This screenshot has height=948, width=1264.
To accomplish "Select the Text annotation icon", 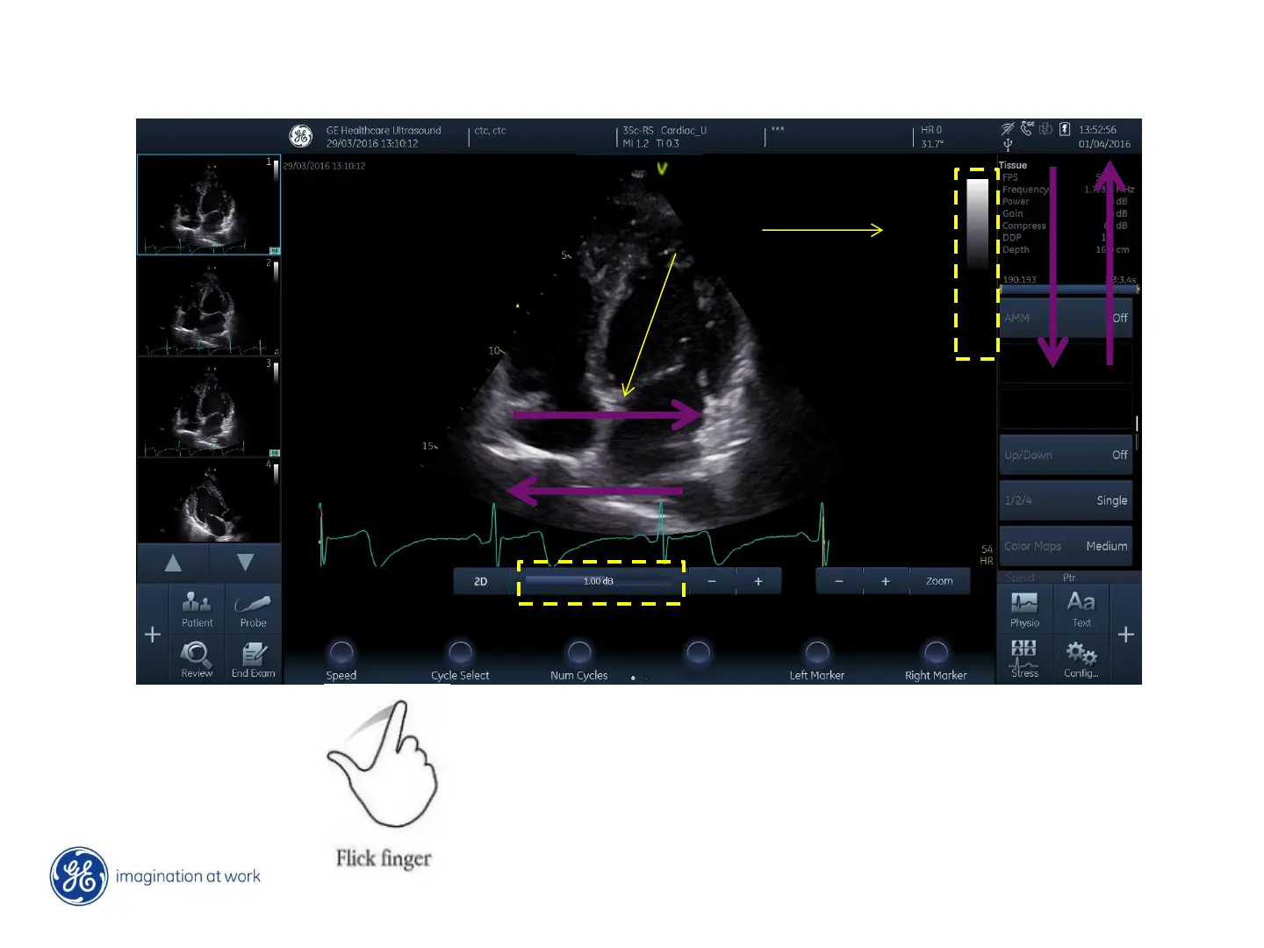I will (1081, 609).
